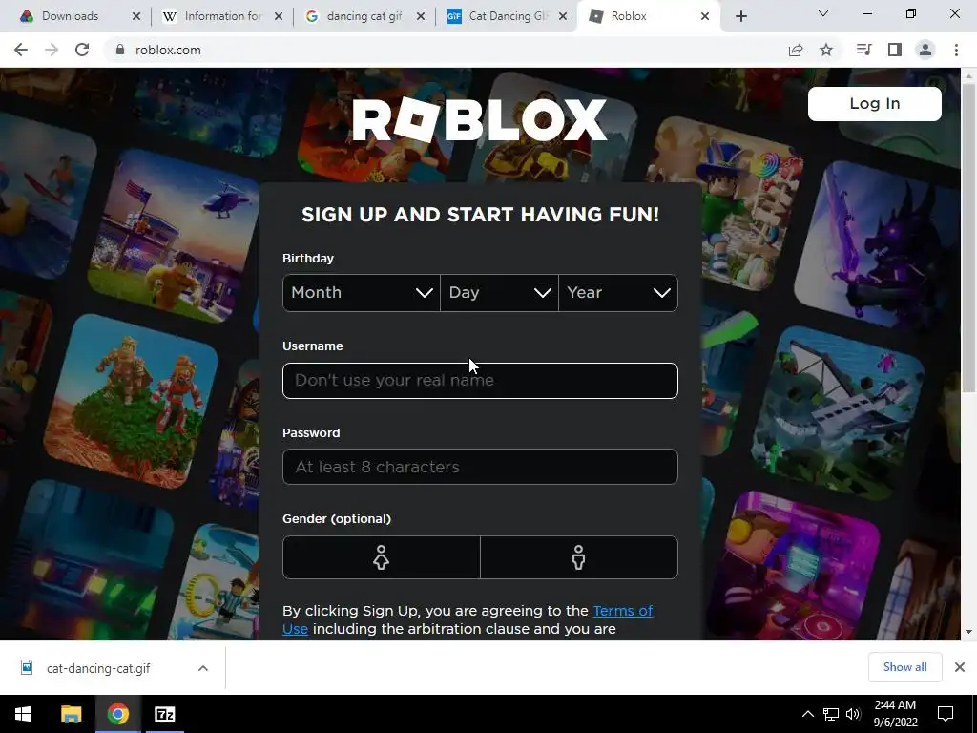Viewport: 977px width, 733px height.
Task: Open the taskbar clock and date
Action: (895, 714)
